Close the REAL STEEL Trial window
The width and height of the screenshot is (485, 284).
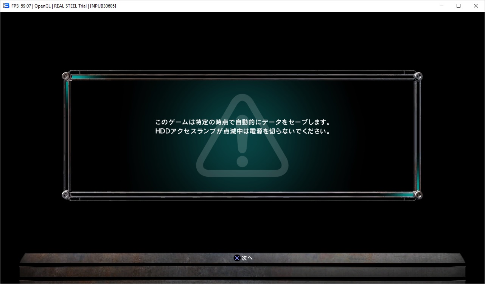476,6
